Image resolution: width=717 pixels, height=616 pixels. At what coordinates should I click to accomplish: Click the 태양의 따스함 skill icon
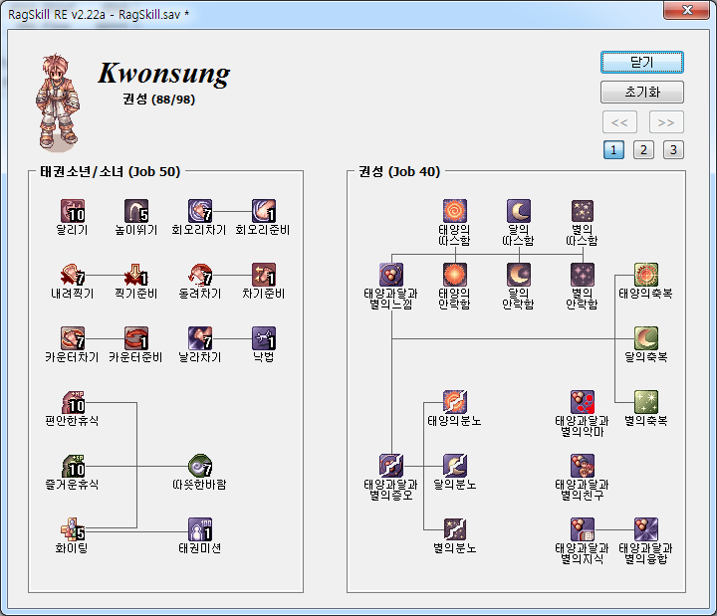[x=455, y=211]
